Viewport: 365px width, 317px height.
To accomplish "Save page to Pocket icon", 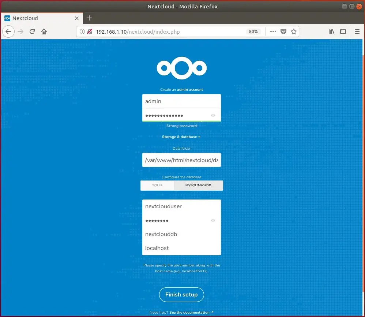I will pos(283,31).
